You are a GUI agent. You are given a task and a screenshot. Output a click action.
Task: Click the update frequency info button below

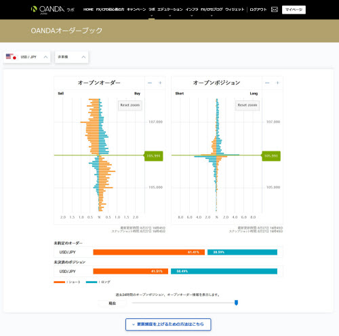(168, 324)
